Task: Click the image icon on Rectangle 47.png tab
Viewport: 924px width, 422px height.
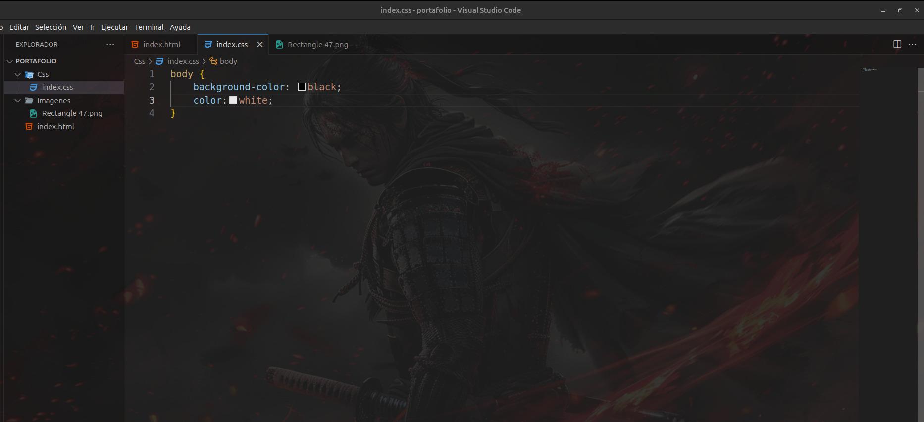Action: coord(279,45)
